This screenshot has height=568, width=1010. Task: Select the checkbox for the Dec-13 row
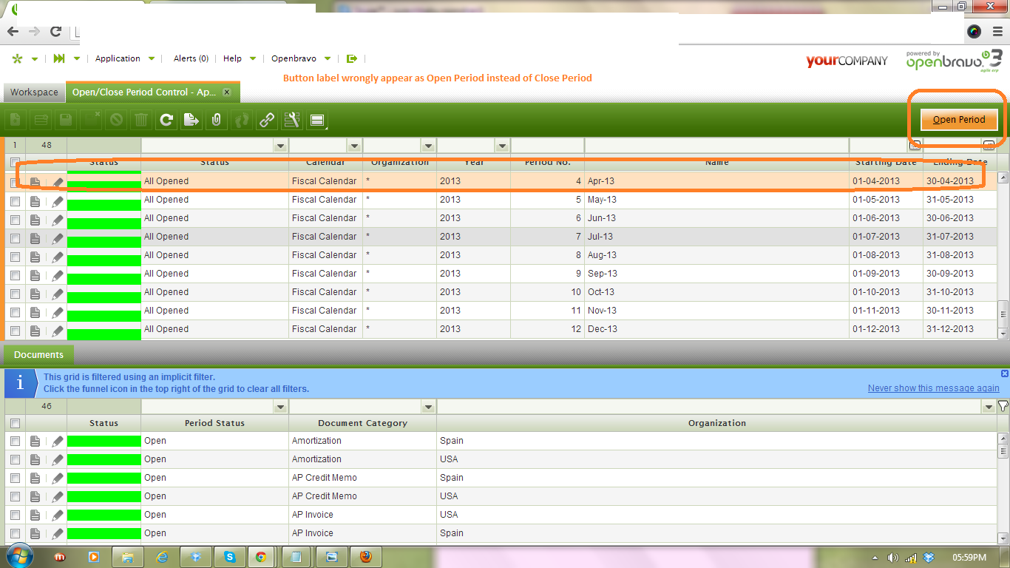pos(15,330)
